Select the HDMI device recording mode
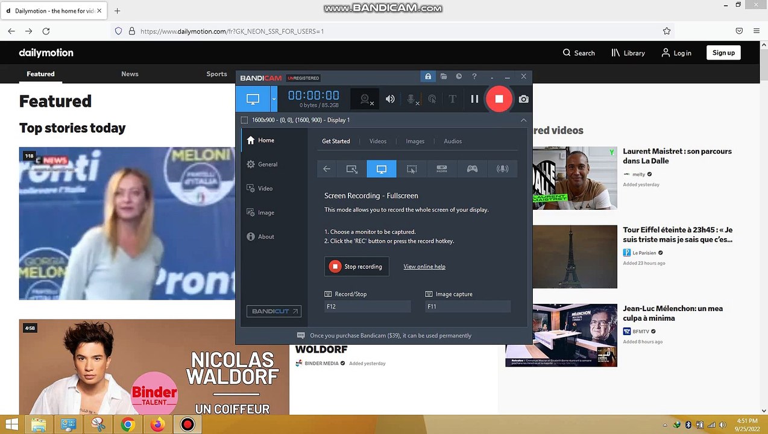Viewport: 768px width, 434px height. [442, 169]
